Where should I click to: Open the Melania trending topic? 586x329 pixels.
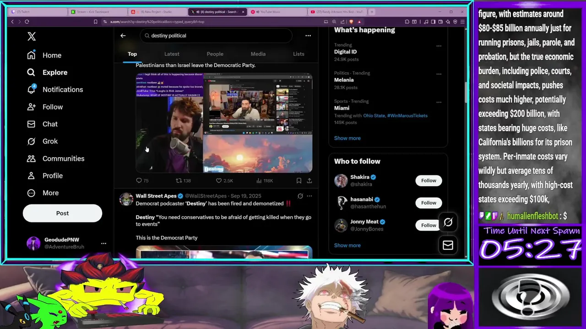344,80
